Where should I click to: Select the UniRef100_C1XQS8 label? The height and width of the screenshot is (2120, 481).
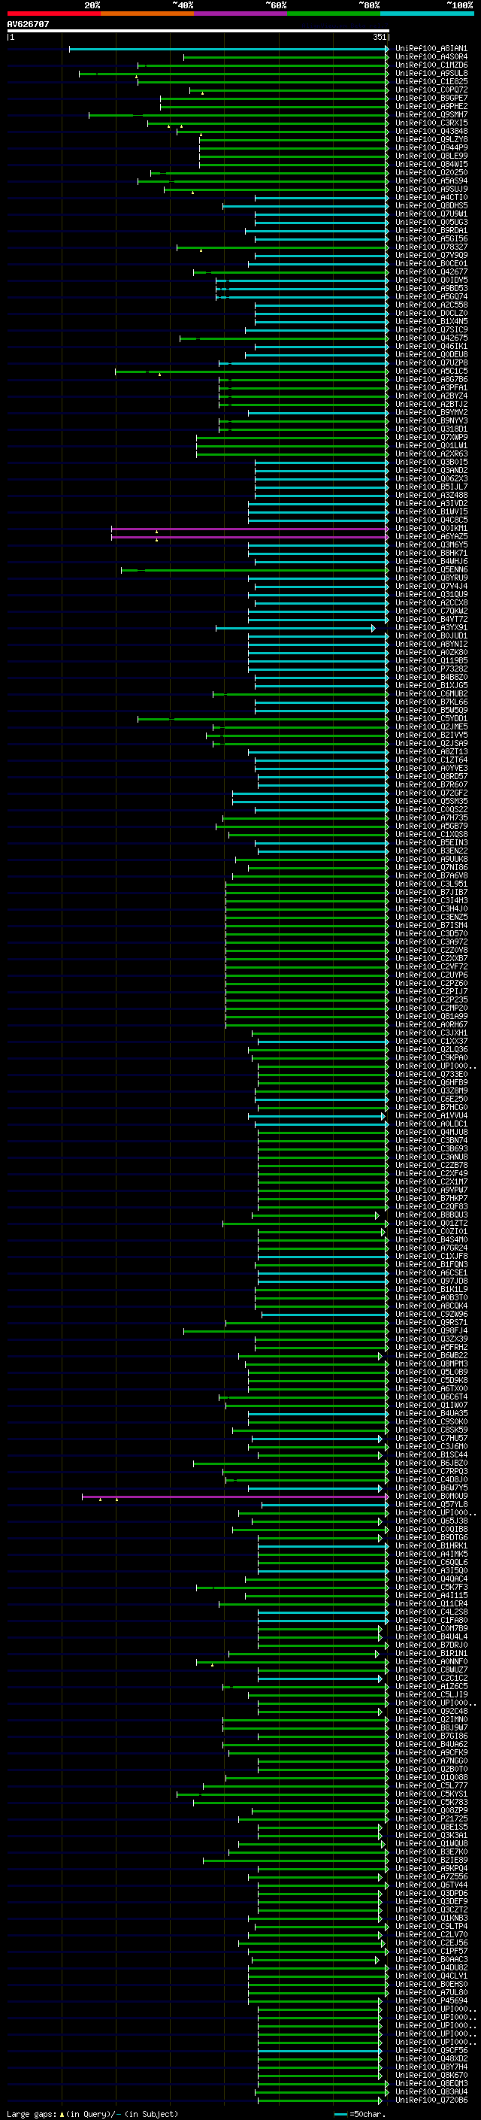tap(431, 834)
